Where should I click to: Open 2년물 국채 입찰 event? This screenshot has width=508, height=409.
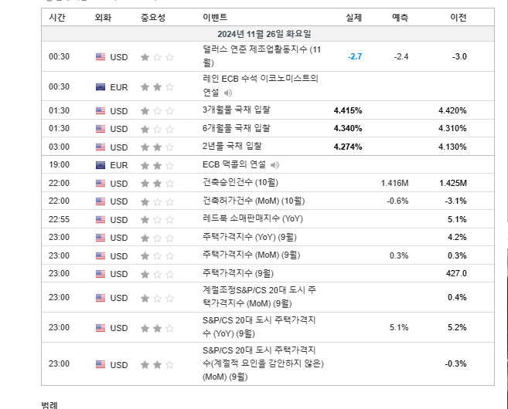(232, 146)
